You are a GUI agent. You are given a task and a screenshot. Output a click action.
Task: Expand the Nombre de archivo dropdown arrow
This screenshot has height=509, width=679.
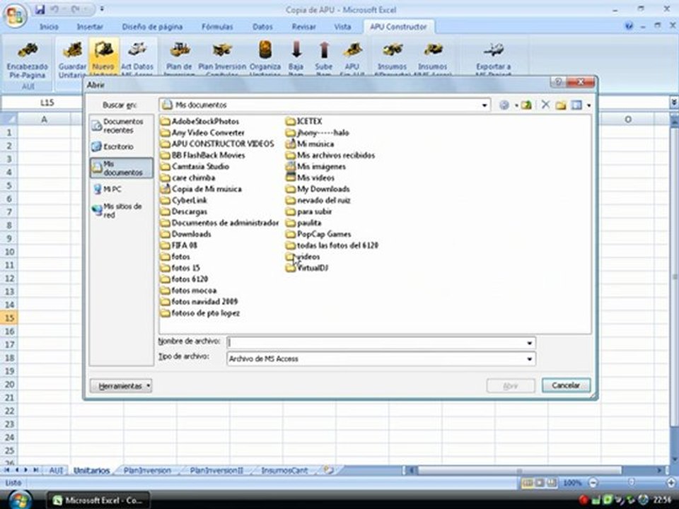[x=529, y=343]
